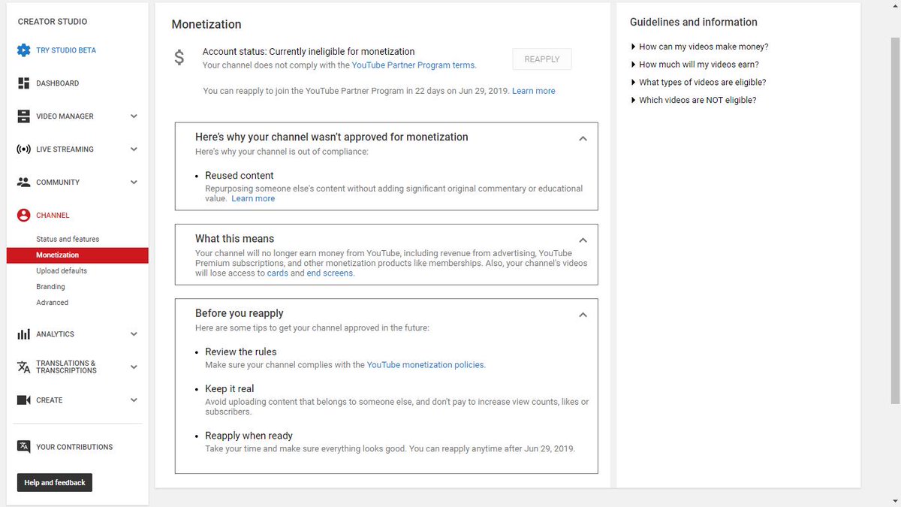Open Advanced channel submenu
The width and height of the screenshot is (901, 507).
pyautogui.click(x=52, y=303)
